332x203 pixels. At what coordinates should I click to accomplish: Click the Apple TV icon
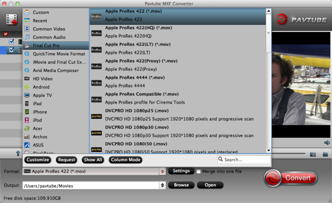(27, 95)
